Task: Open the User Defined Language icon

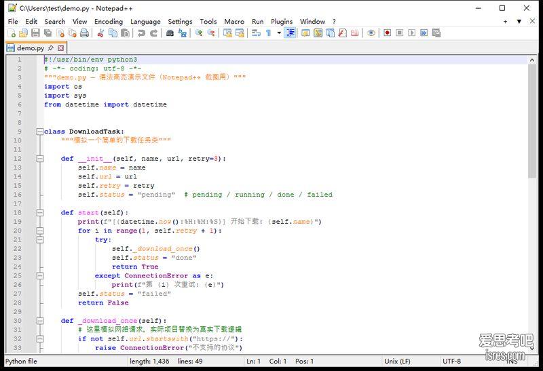Action: 305,33
